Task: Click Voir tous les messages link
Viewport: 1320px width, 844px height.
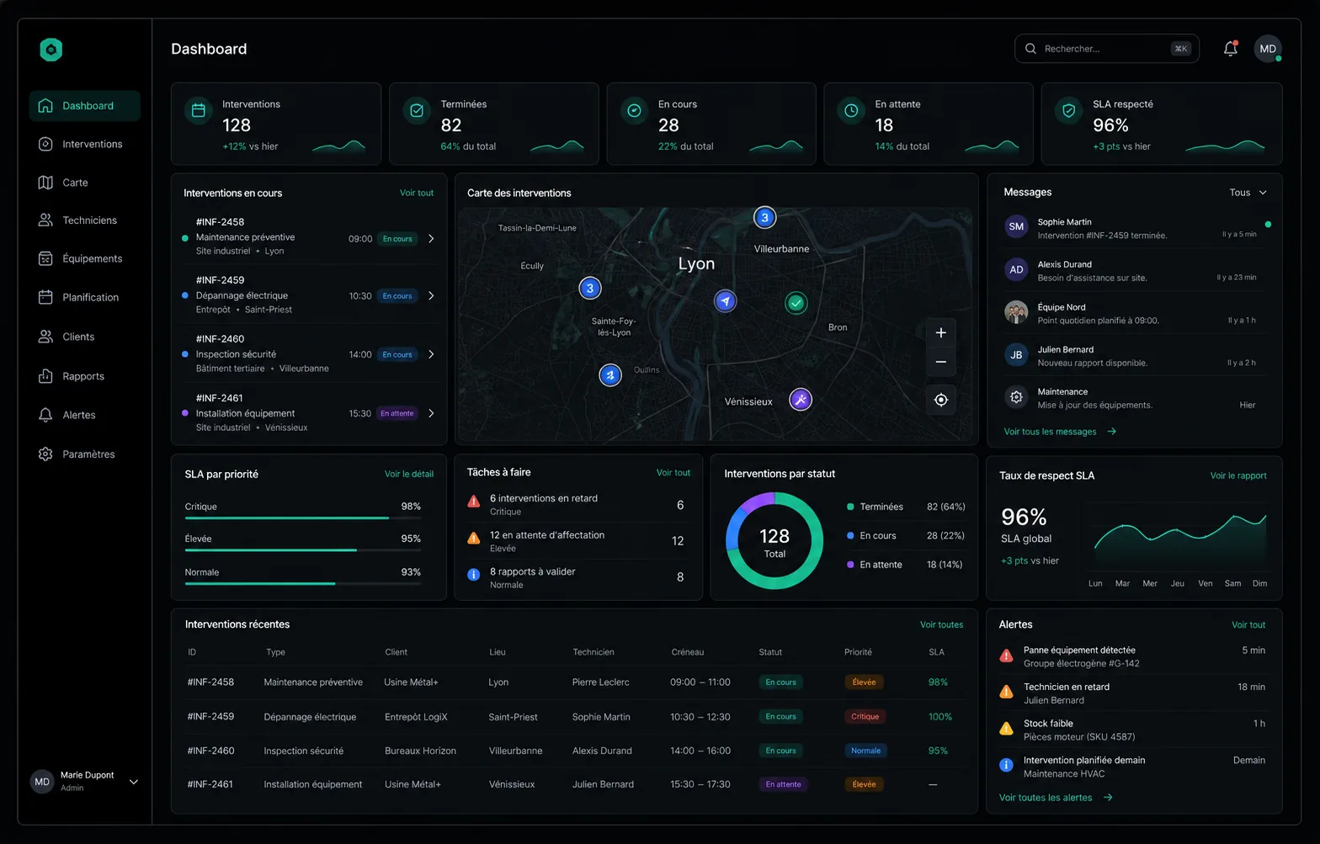Action: [1060, 432]
